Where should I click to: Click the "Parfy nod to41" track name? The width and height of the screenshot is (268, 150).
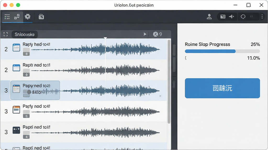tap(36, 106)
